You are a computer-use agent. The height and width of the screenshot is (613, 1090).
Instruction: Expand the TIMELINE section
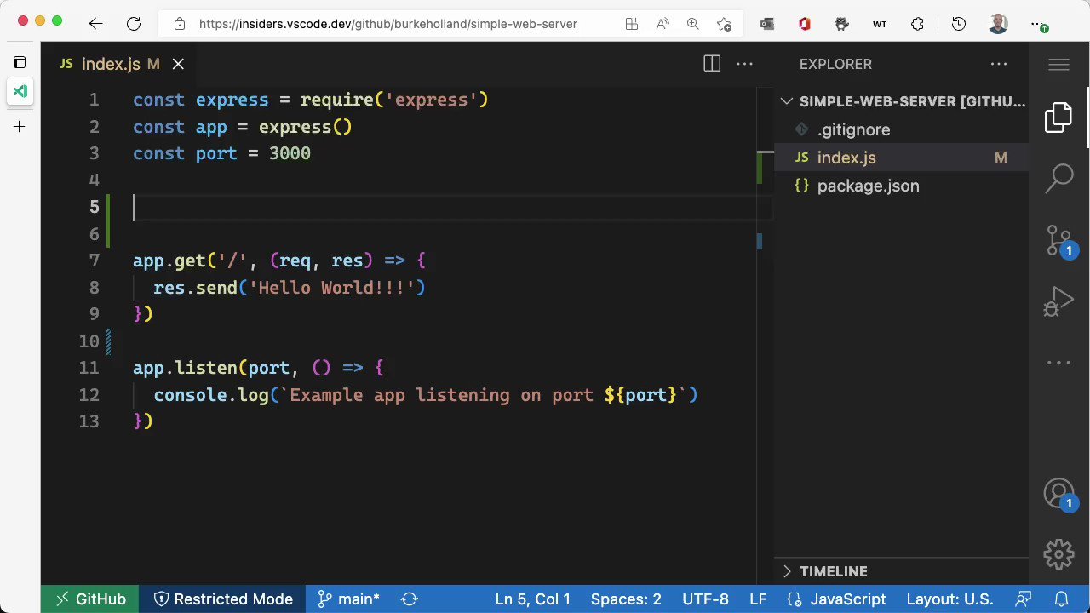coord(833,571)
